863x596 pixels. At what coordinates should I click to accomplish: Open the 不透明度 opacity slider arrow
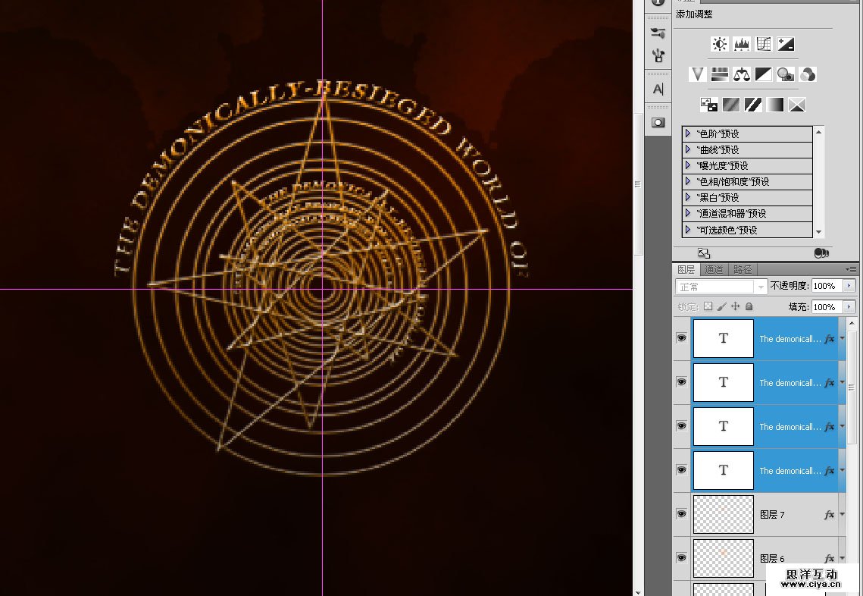point(849,286)
